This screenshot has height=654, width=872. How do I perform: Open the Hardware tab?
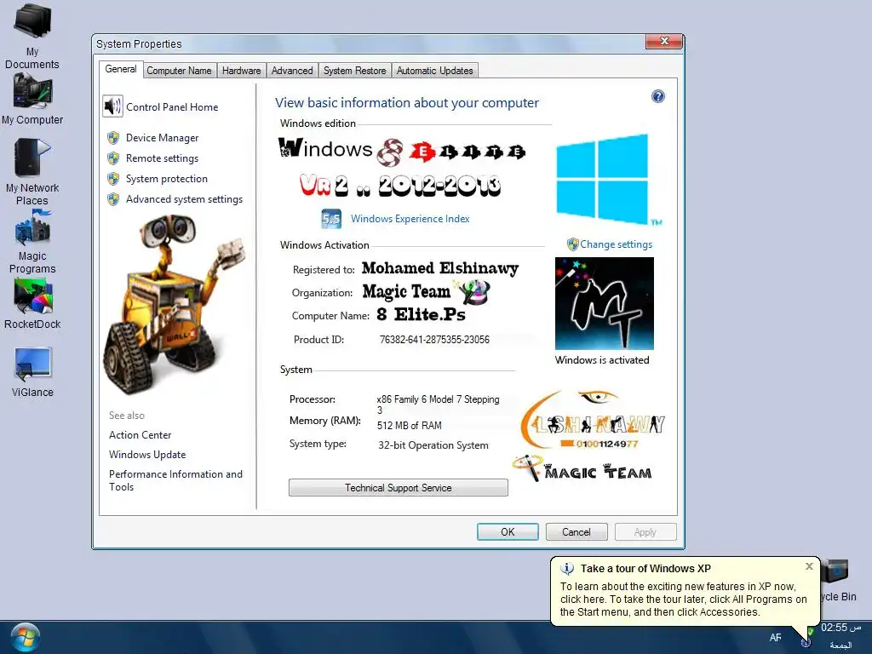pos(241,71)
